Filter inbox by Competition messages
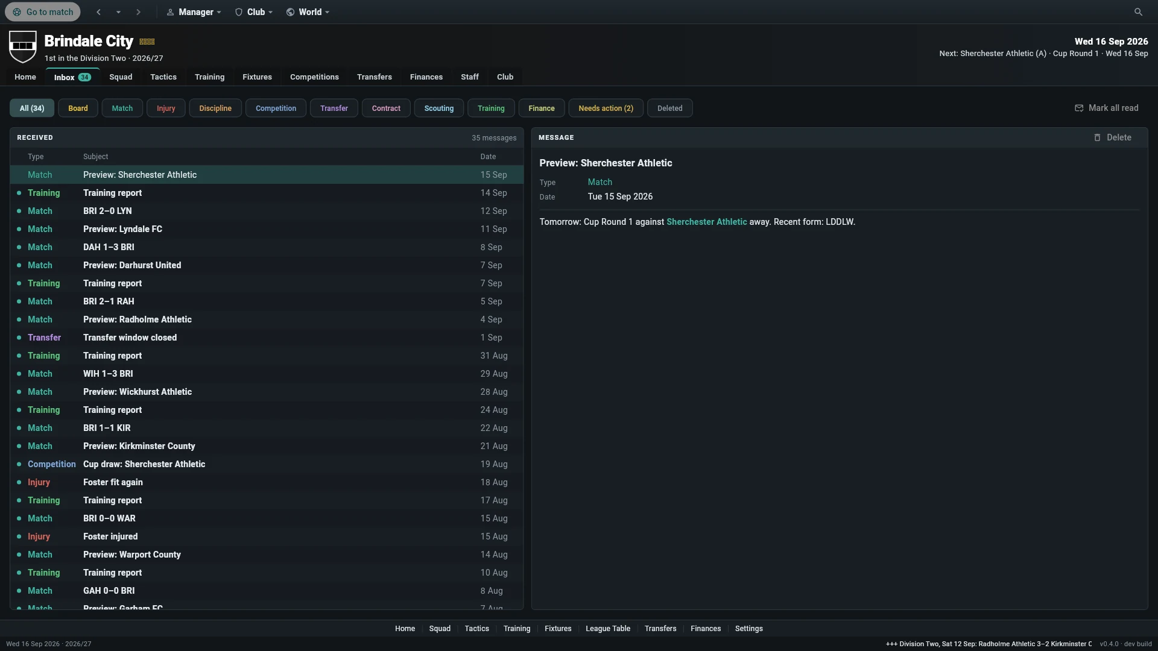 coord(276,108)
